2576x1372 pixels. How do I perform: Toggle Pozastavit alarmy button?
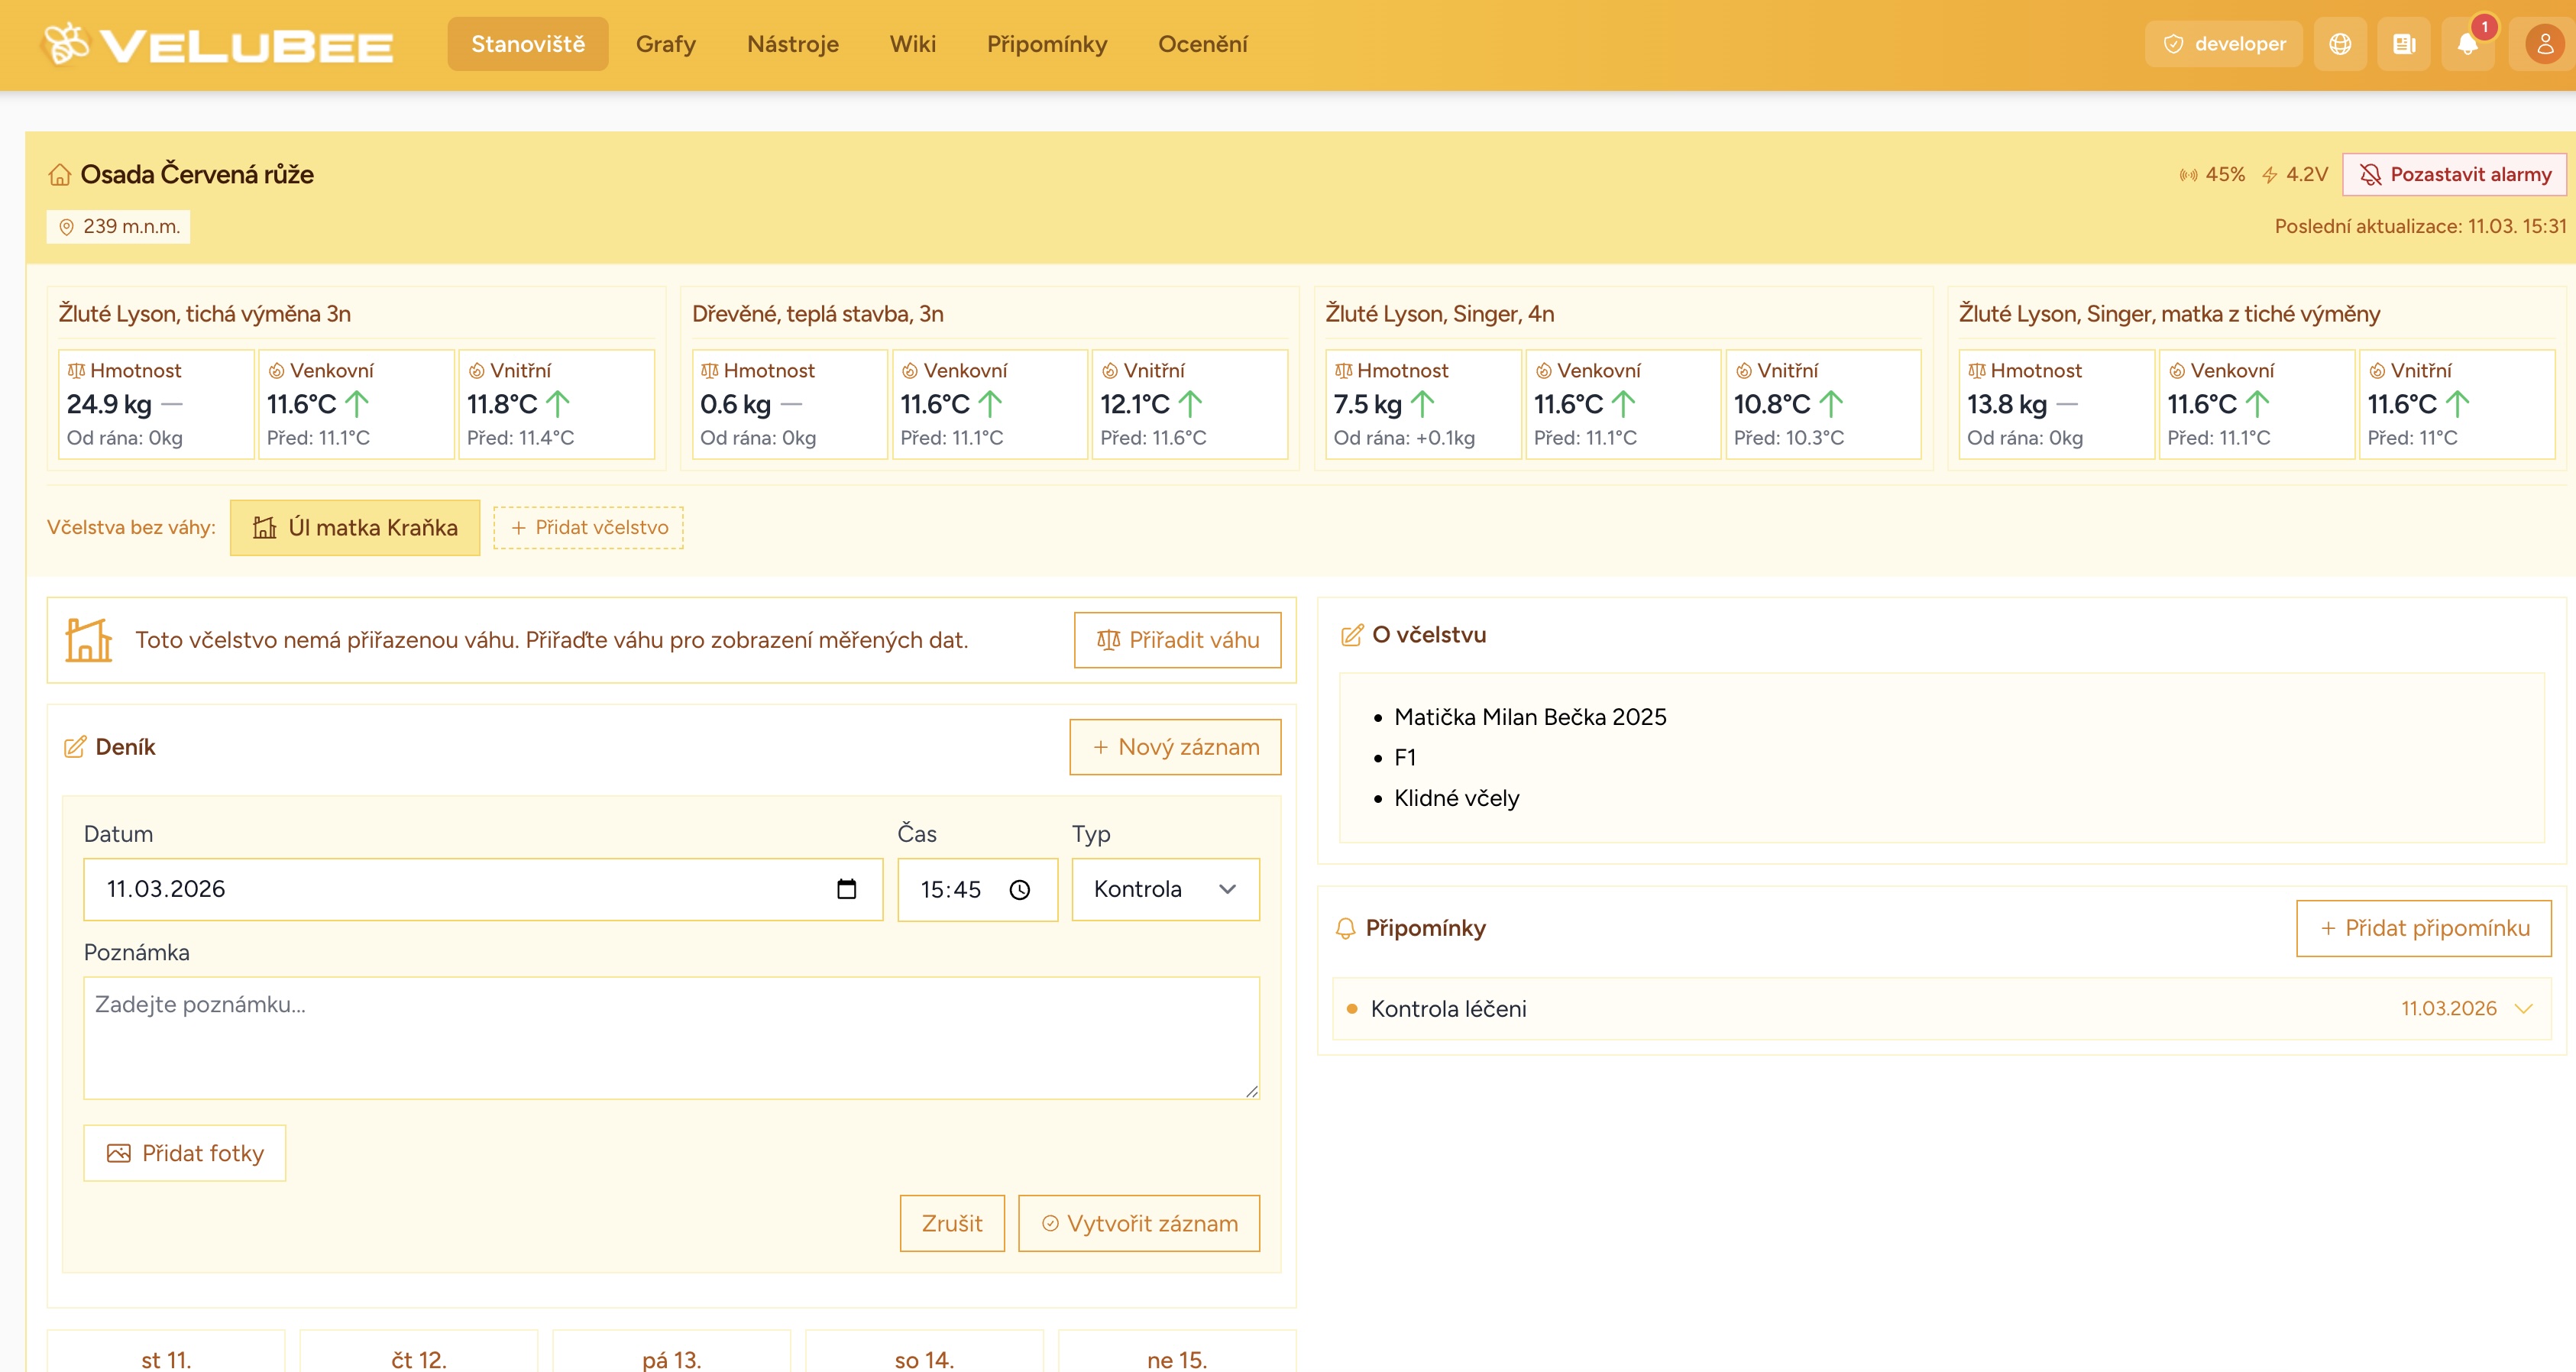point(2455,174)
